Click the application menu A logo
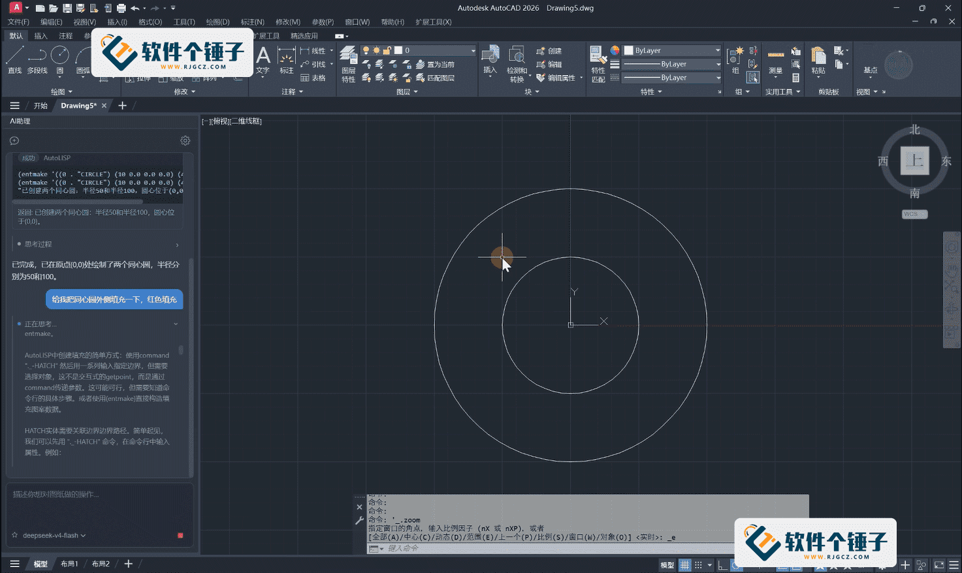Viewport: 962px width, 573px height. [16, 8]
